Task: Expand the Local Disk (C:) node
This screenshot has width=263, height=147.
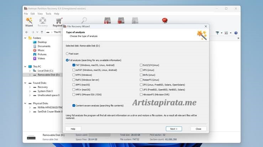Action: click(30, 71)
